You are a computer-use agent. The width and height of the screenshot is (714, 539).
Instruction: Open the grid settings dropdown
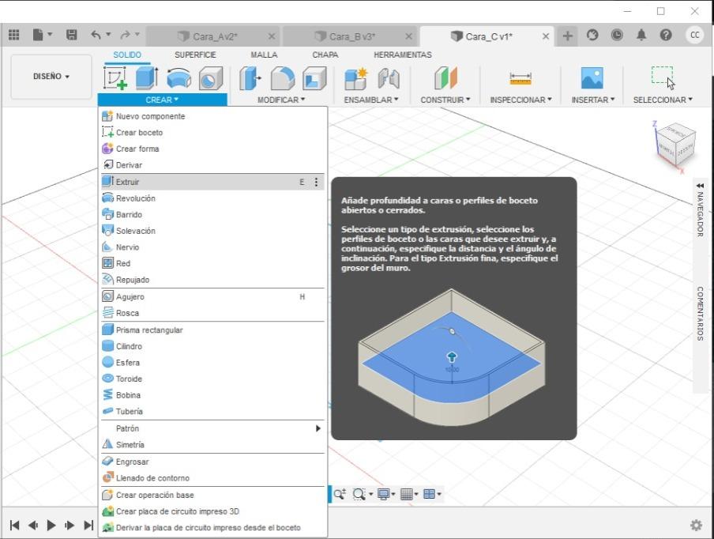coord(409,494)
